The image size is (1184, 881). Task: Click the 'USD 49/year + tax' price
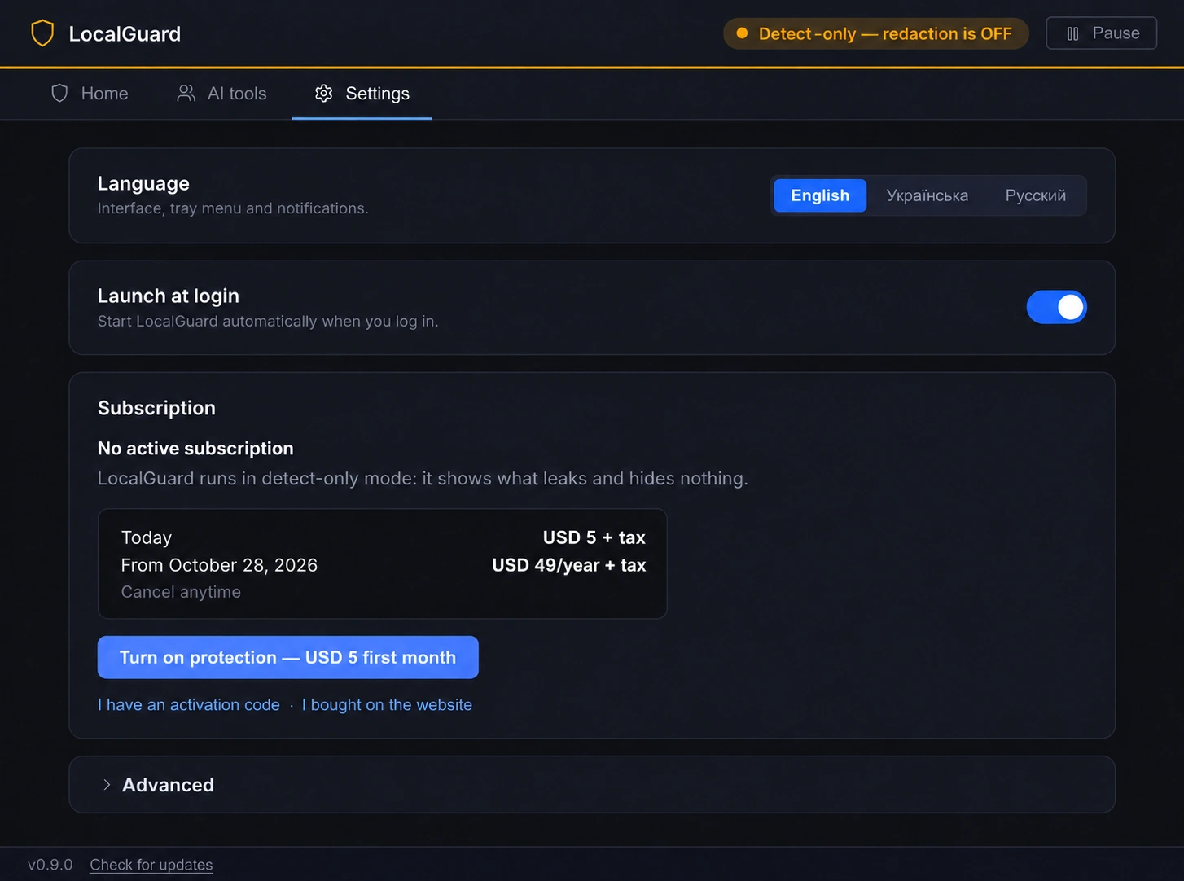(569, 565)
